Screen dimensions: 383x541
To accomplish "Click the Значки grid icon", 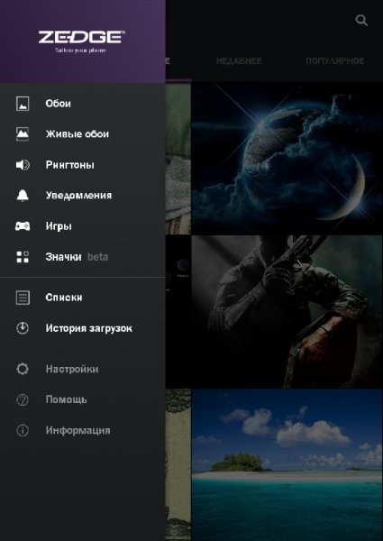I will (x=23, y=257).
